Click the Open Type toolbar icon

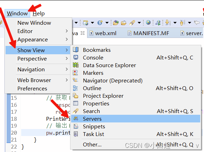(116, 23)
